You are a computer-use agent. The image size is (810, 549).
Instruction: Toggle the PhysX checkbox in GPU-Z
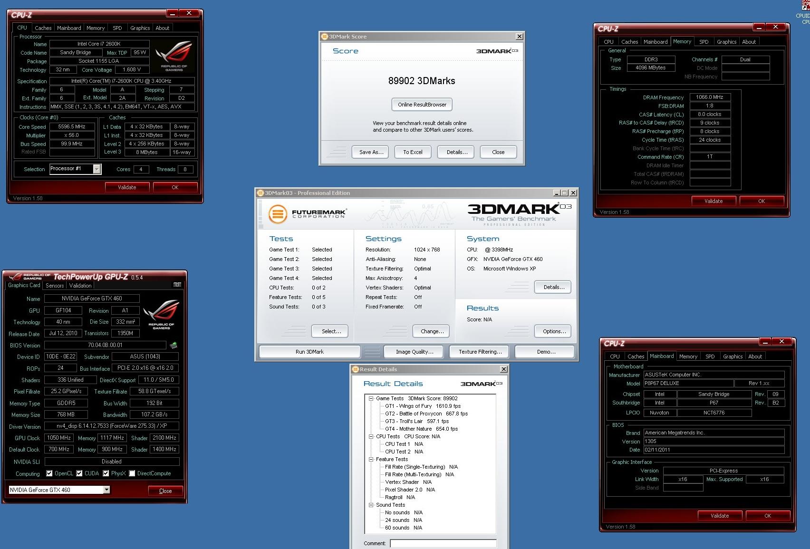(106, 473)
